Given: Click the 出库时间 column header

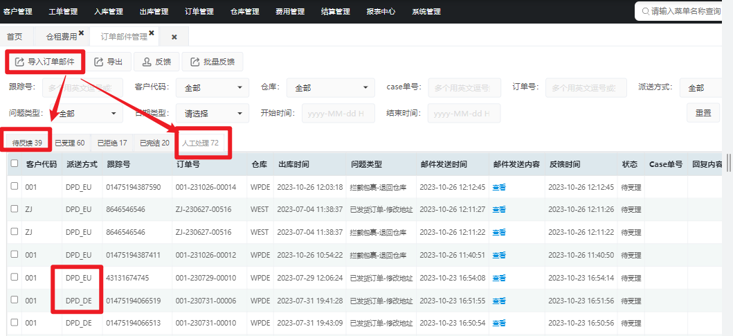Looking at the screenshot, I should (293, 164).
